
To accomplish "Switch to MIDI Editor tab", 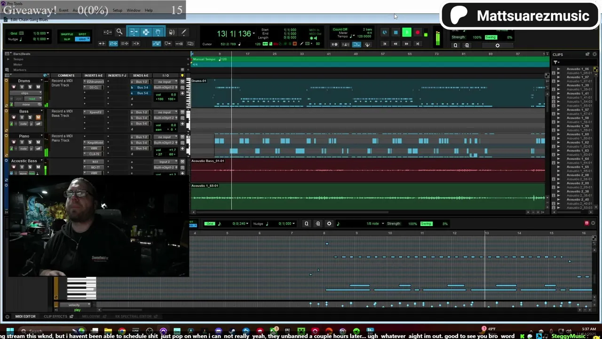I will (x=25, y=316).
